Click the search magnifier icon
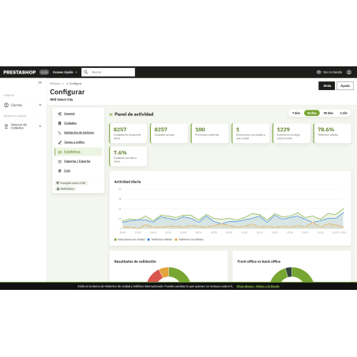Screen dimensions: 357x357 coord(86,72)
